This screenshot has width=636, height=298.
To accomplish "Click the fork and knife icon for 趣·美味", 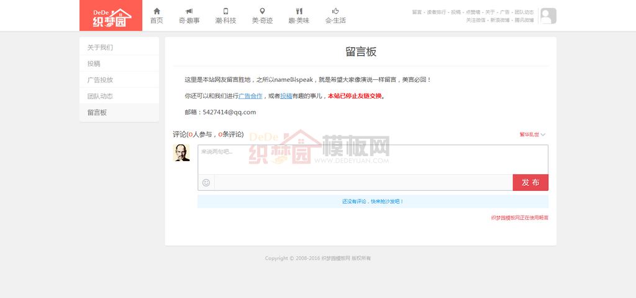I will [x=299, y=11].
